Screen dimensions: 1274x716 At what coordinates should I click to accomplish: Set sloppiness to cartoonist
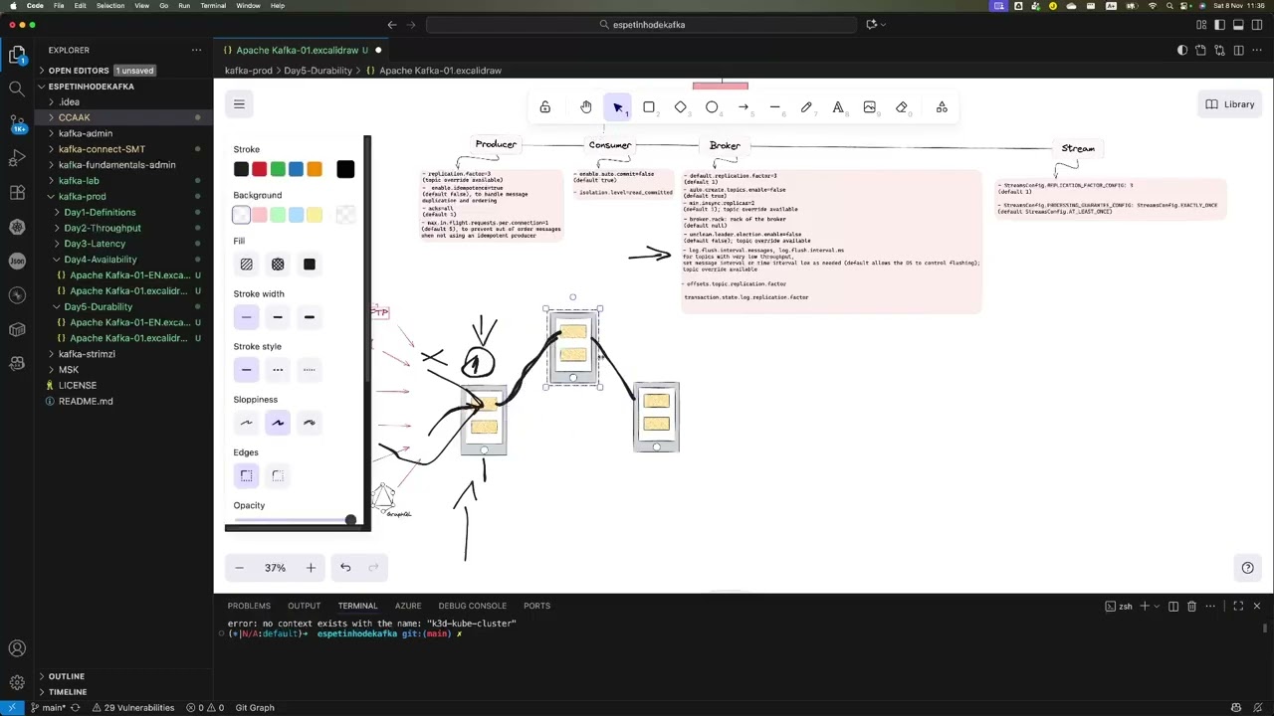point(310,423)
